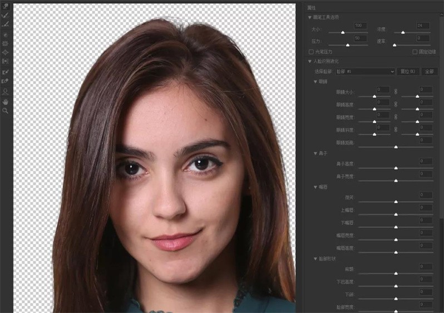Select the Zoom tool
Image resolution: width=444 pixels, height=313 pixels.
[x=5, y=111]
